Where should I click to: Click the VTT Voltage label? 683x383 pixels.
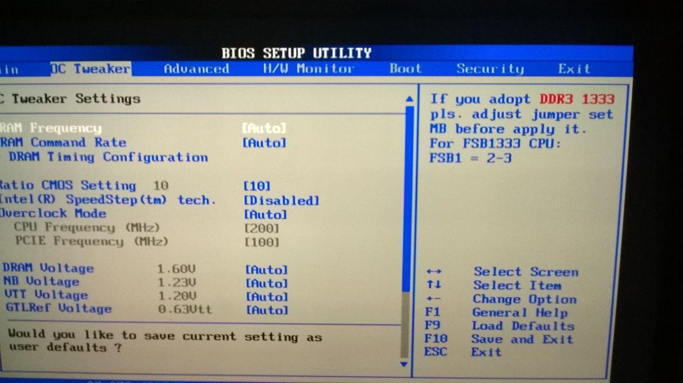[45, 295]
